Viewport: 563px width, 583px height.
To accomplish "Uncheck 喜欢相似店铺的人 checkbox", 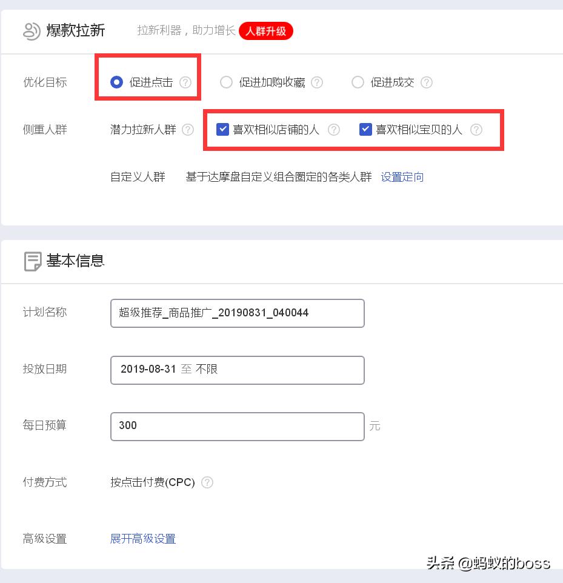I will [222, 129].
